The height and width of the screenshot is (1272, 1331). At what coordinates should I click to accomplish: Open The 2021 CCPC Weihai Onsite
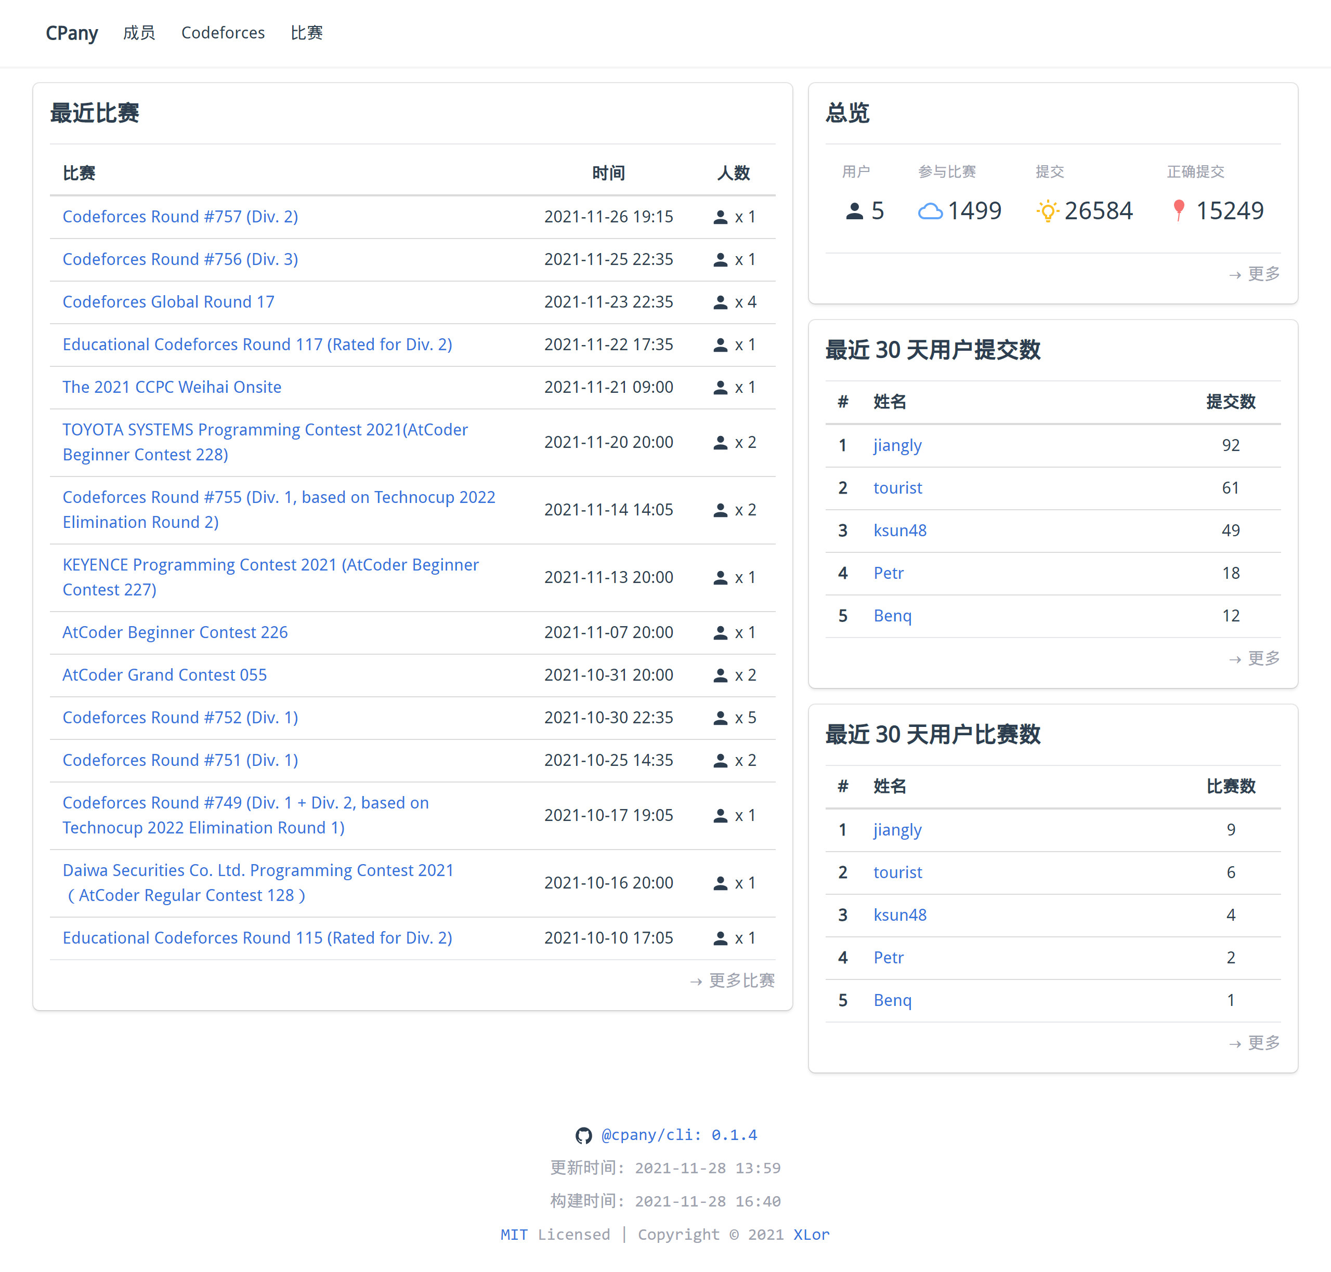coord(172,387)
